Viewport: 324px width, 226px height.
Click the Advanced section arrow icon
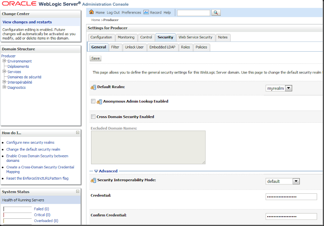pos(96,171)
